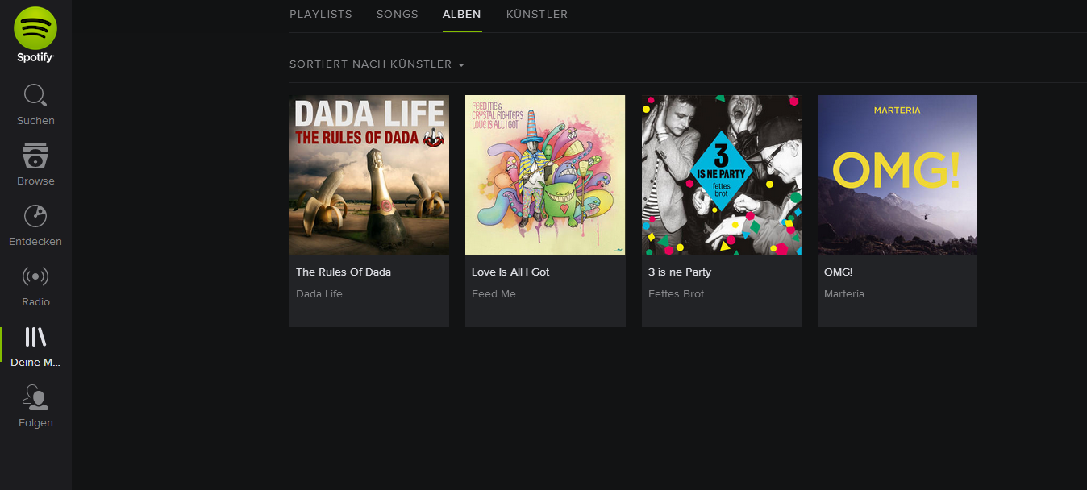Switch to the Songs tab
This screenshot has height=490, width=1087.
click(x=398, y=15)
